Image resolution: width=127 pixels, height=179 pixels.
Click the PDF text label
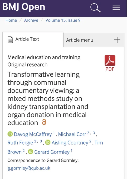[x=110, y=69]
